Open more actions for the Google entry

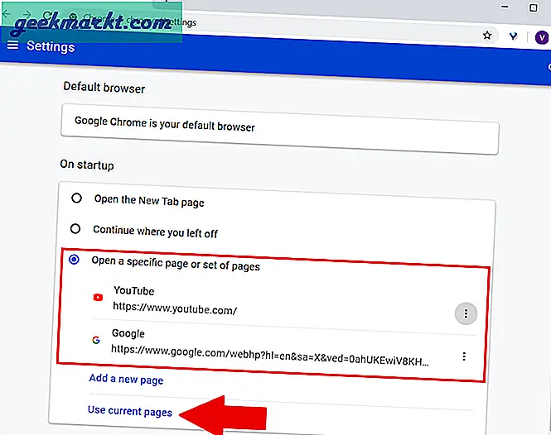464,356
